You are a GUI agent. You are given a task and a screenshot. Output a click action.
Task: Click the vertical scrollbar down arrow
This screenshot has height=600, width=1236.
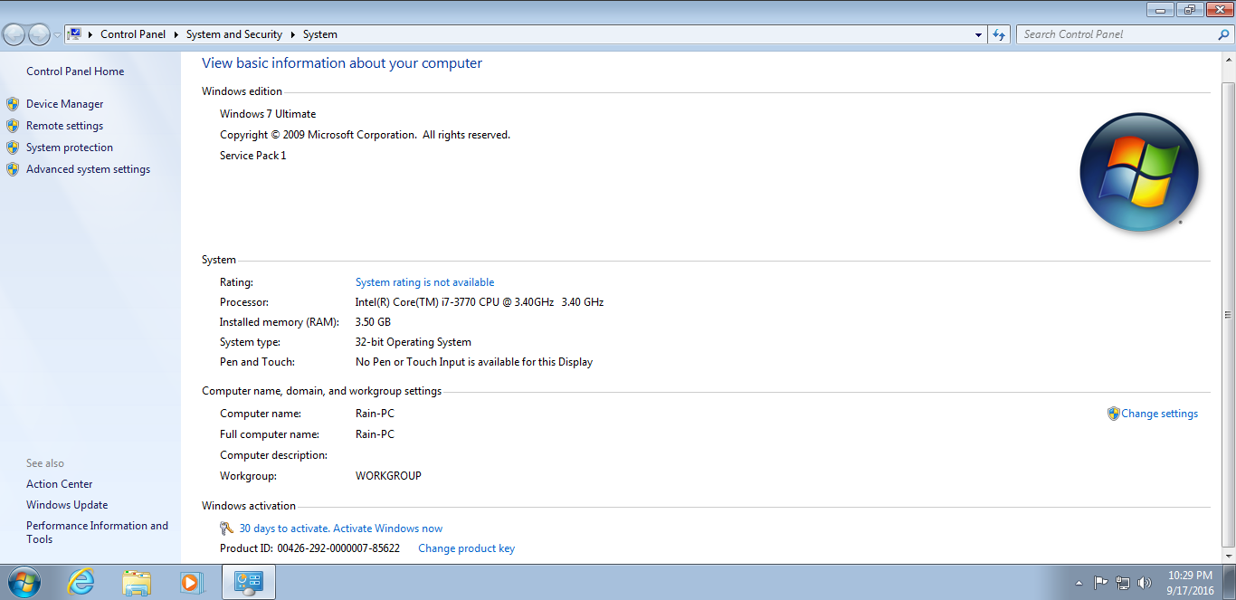coord(1228,556)
